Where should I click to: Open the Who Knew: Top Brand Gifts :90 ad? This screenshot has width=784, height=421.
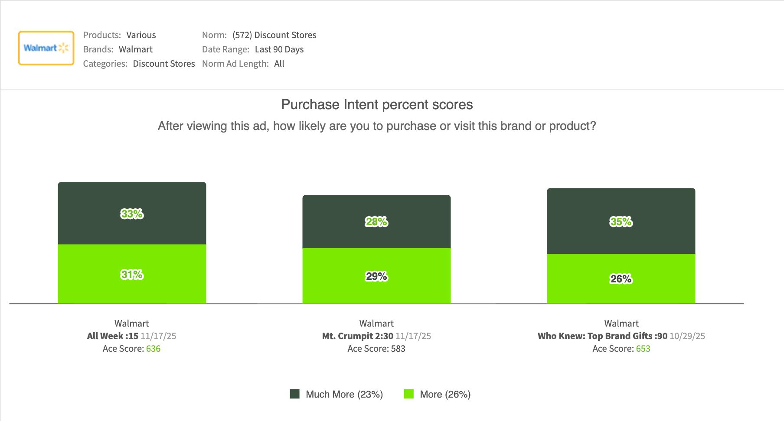(602, 336)
